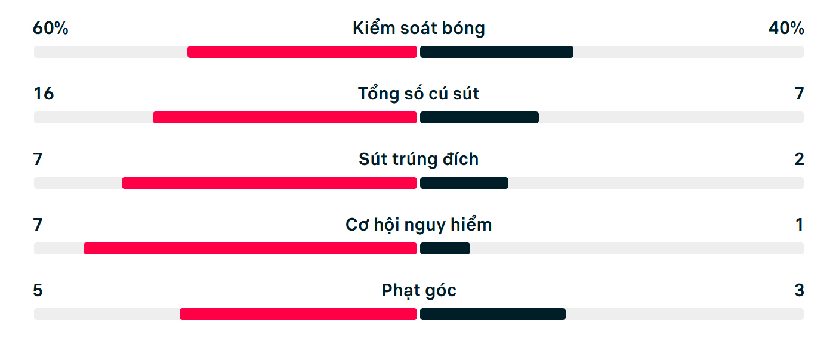This screenshot has width=839, height=339.
Task: Click the dark Cơ hội nguy hiểm bar
Action: [x=445, y=248]
